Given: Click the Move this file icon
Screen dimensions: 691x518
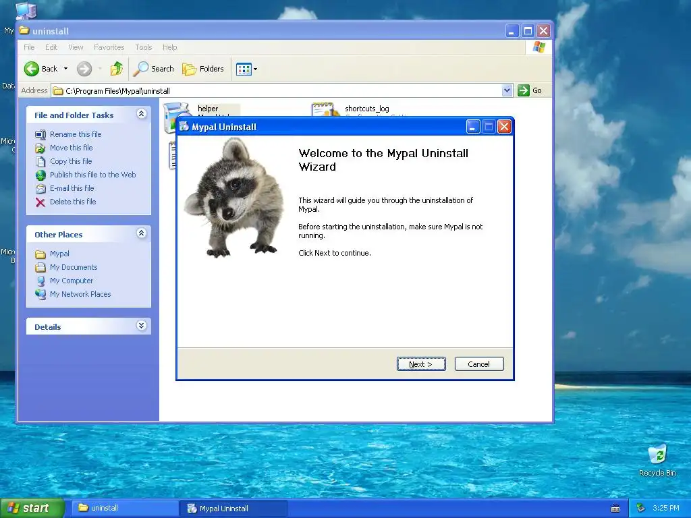Looking at the screenshot, I should (40, 148).
